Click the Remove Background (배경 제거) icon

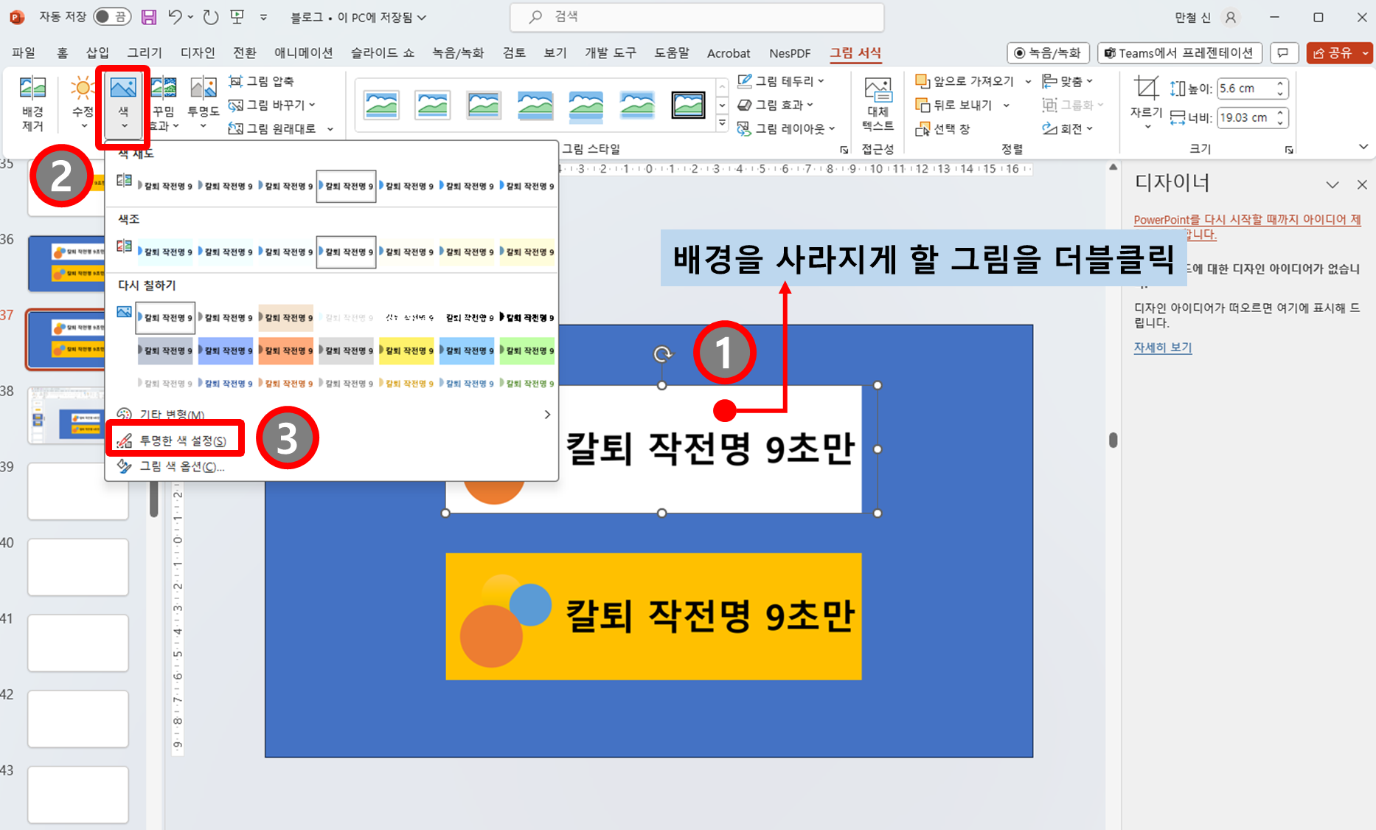32,103
